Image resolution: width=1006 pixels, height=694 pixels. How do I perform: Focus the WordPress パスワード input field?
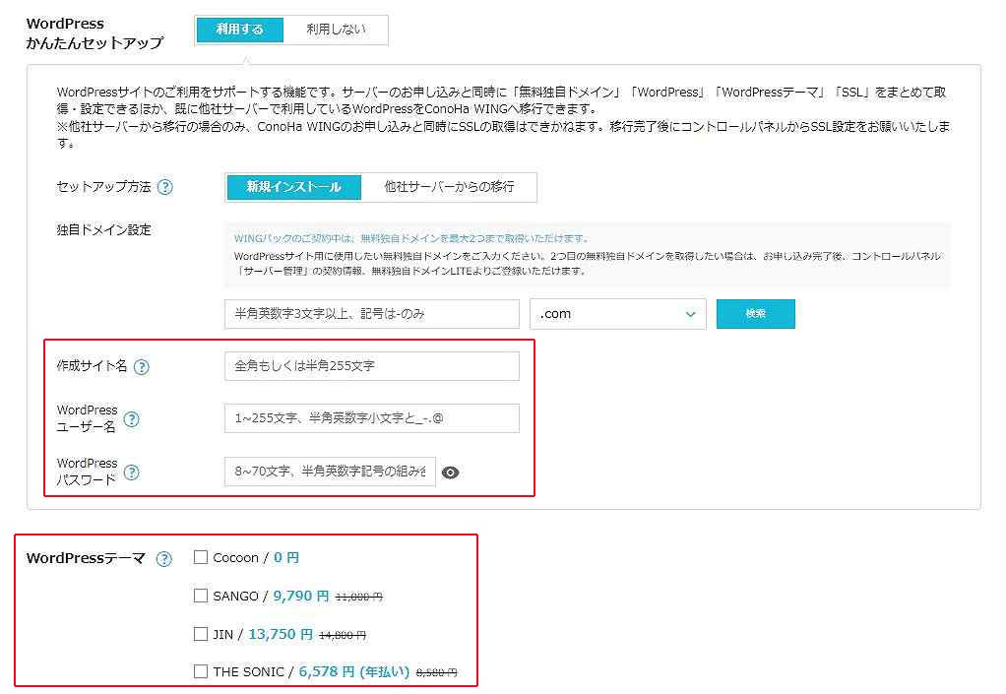[x=330, y=472]
